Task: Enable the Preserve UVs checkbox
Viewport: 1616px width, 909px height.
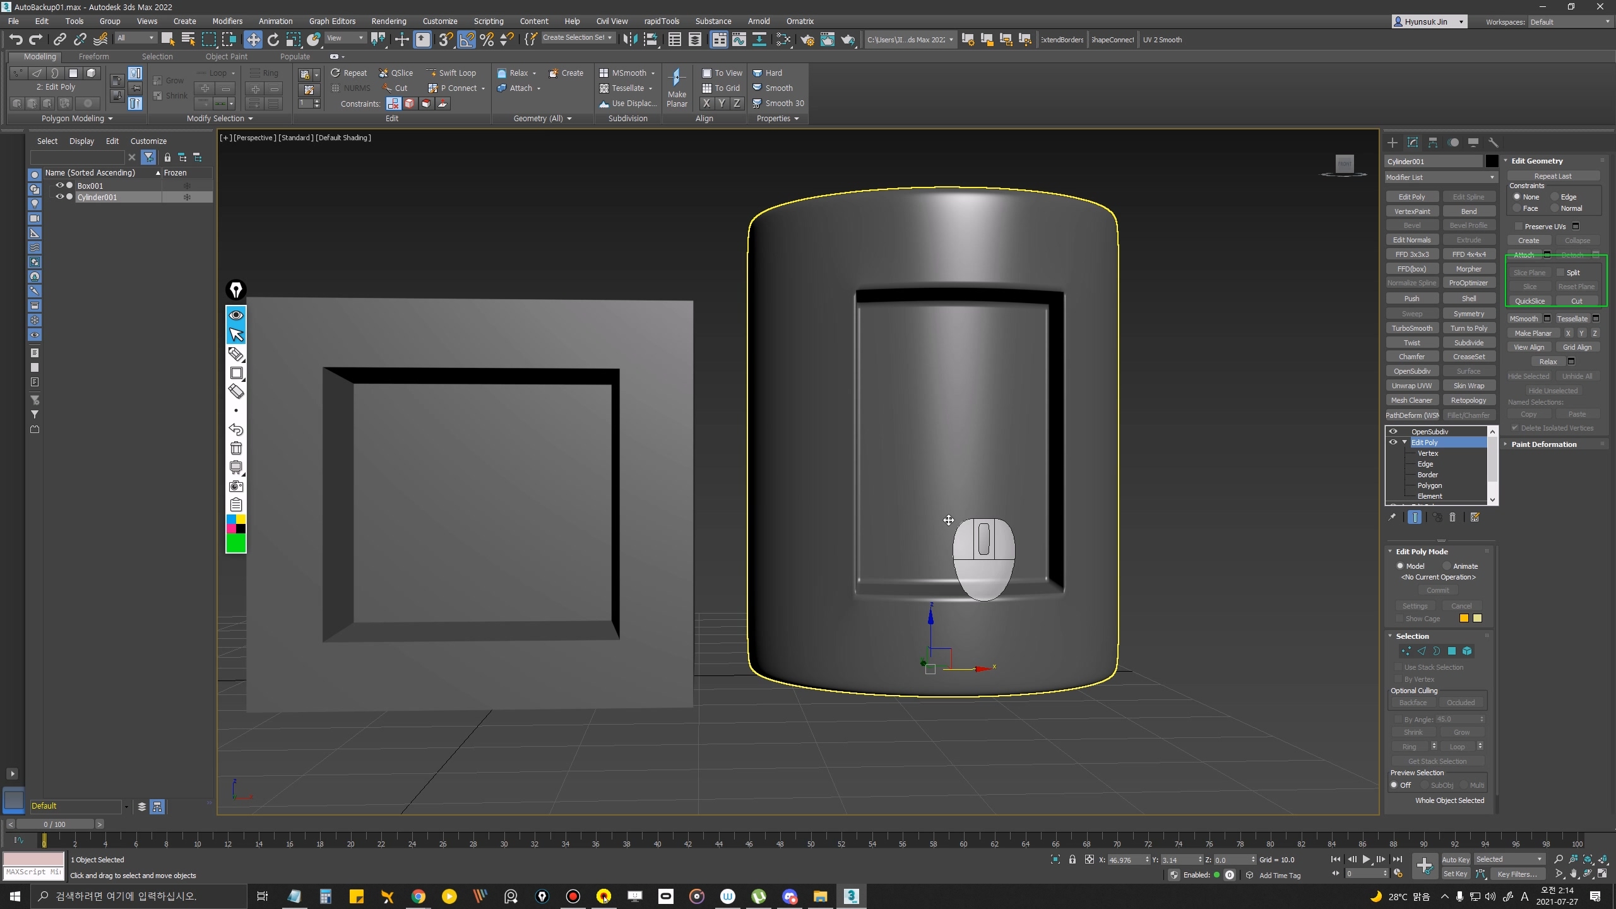Action: (x=1519, y=227)
